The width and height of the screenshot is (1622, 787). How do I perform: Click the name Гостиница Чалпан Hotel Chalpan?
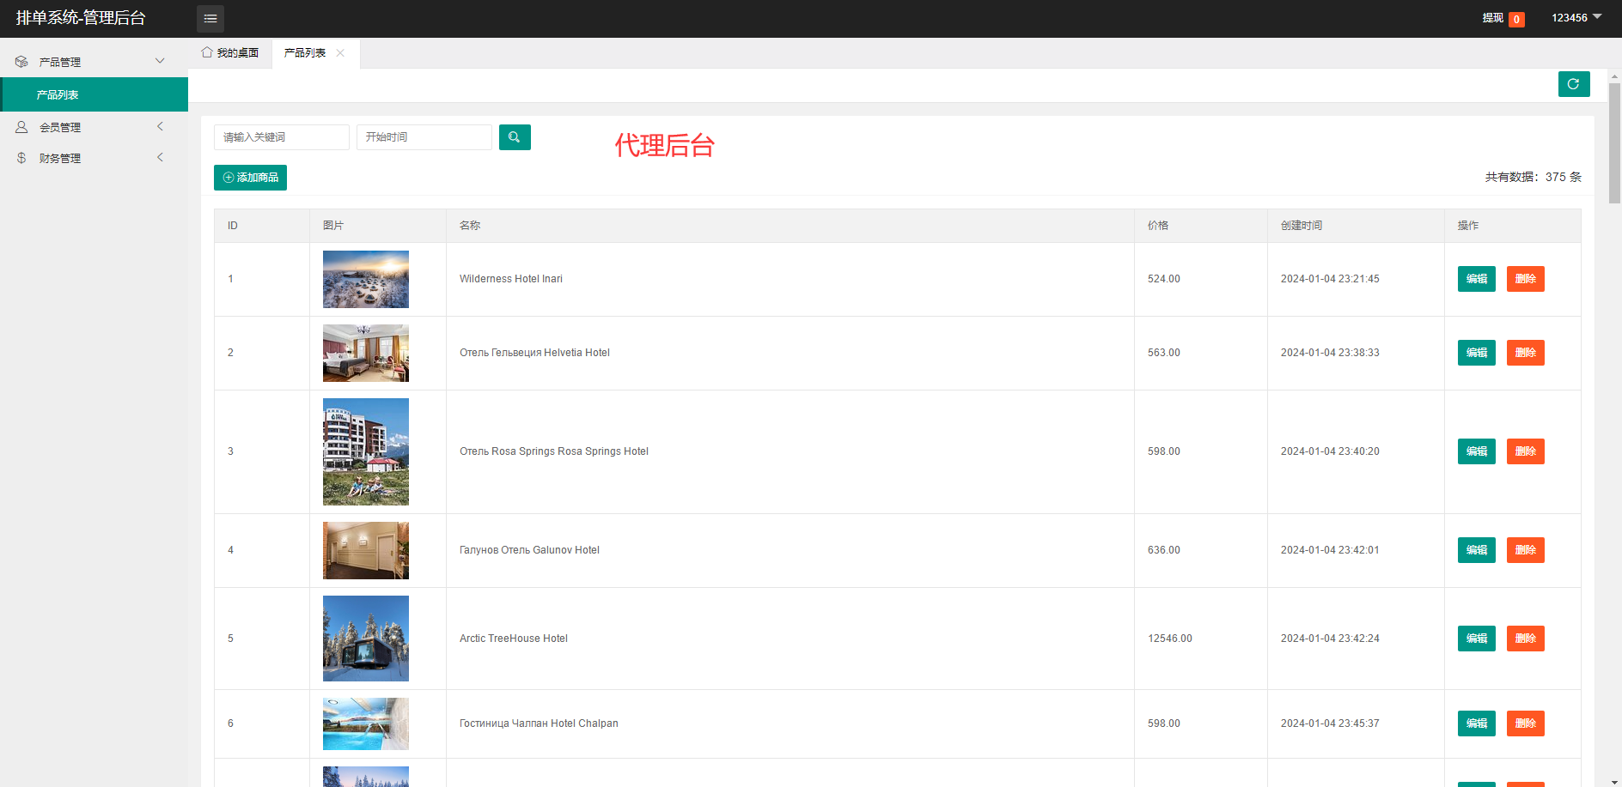click(539, 723)
